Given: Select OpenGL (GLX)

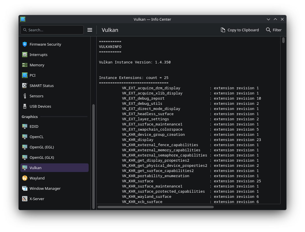Looking at the screenshot, I should pyautogui.click(x=54, y=157).
